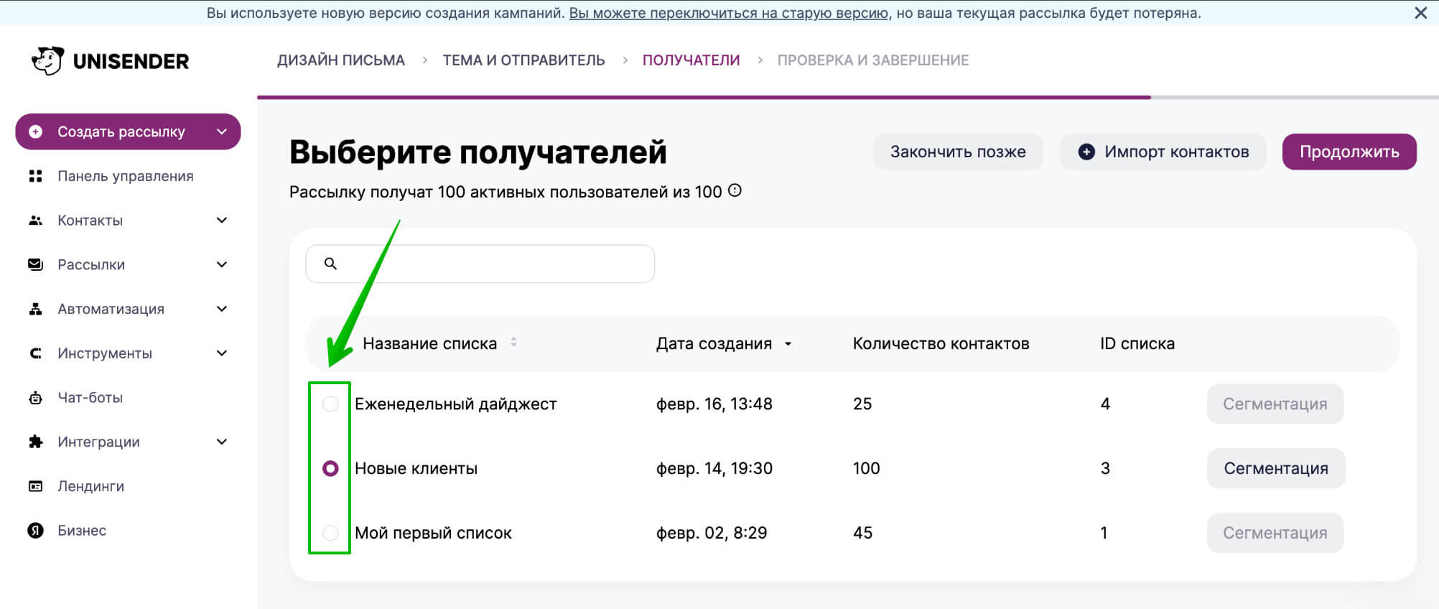The image size is (1439, 609).
Task: Click the Панель управления grid icon
Action: [x=35, y=176]
